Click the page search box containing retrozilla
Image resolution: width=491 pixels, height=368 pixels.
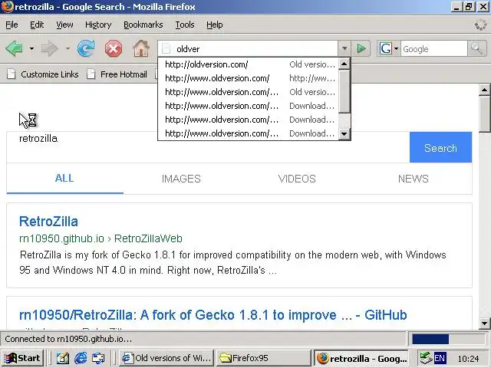click(208, 147)
